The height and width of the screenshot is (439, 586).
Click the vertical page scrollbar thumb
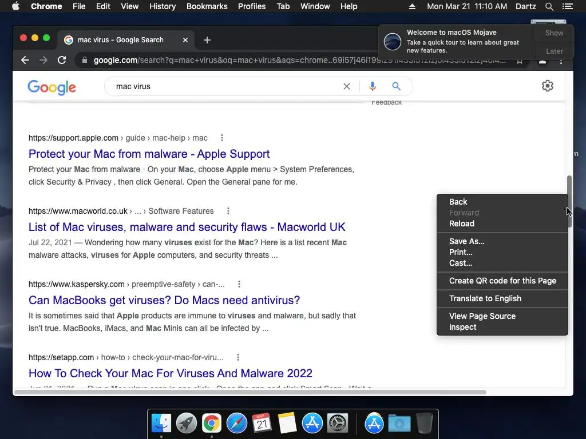[569, 202]
